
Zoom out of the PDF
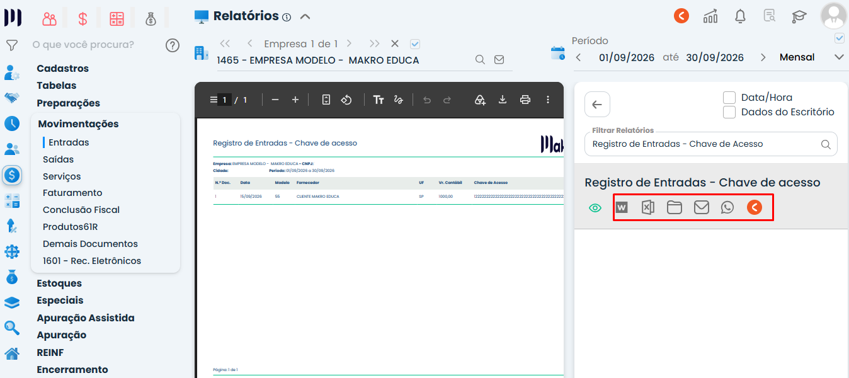pos(275,100)
